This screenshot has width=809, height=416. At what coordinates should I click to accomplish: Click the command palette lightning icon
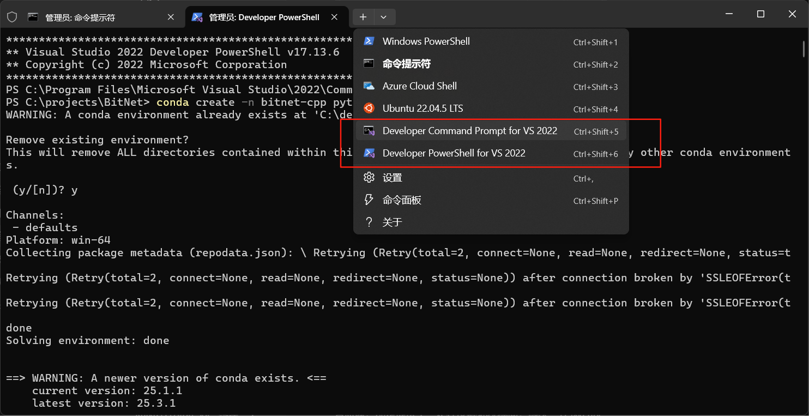click(369, 200)
